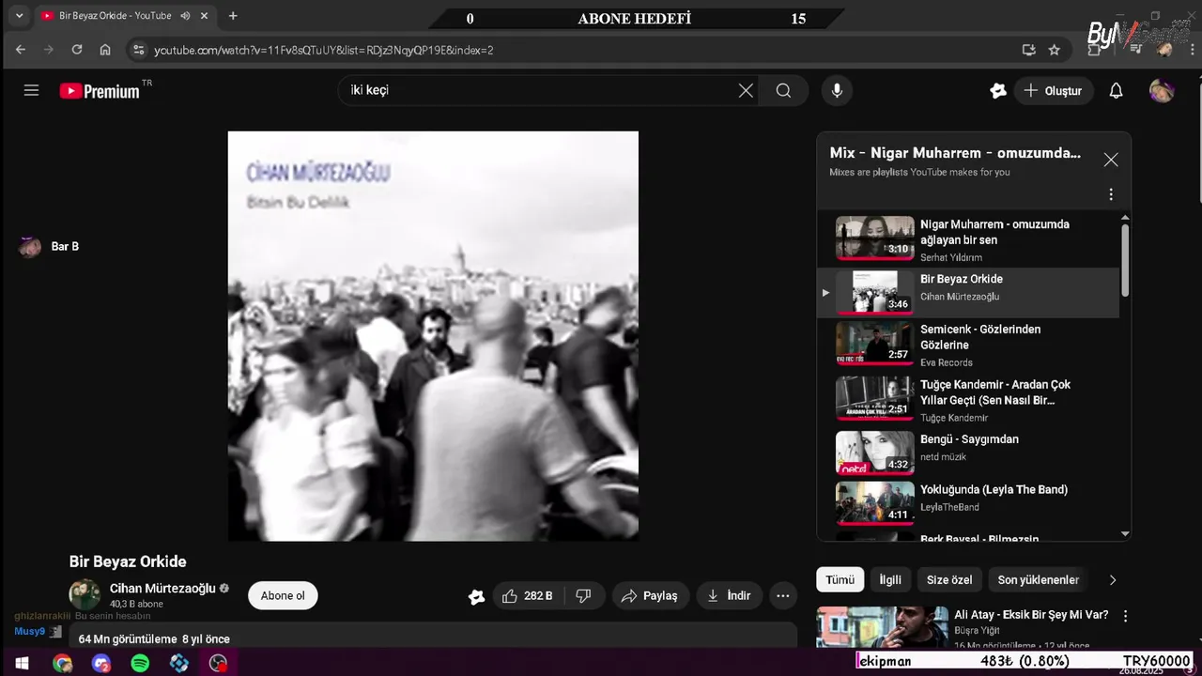
Task: Install app icon in address bar
Action: coord(1028,50)
